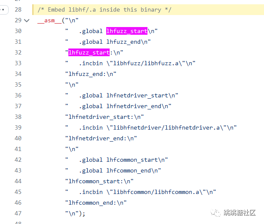Image resolution: width=264 pixels, height=224 pixels.
Task: Collapse the __asm__ block at line 29
Action: tap(27, 21)
